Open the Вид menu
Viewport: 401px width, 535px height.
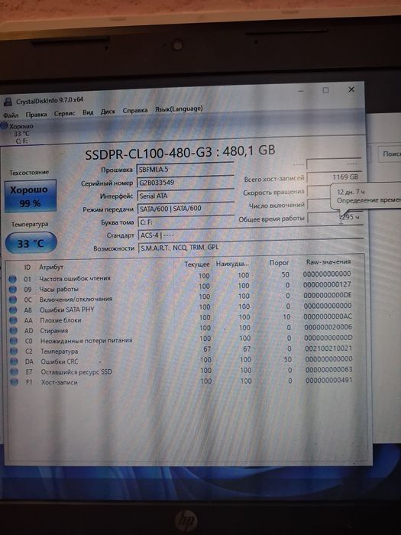click(x=88, y=112)
